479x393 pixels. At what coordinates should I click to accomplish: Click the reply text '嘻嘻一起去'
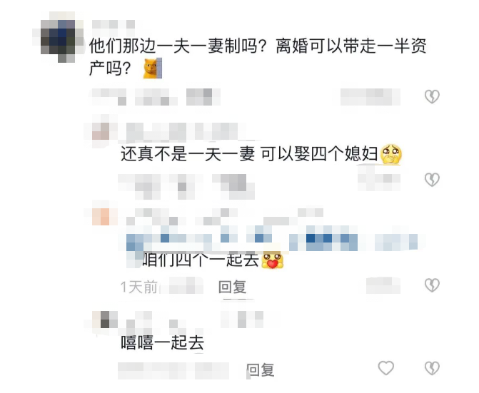click(163, 342)
